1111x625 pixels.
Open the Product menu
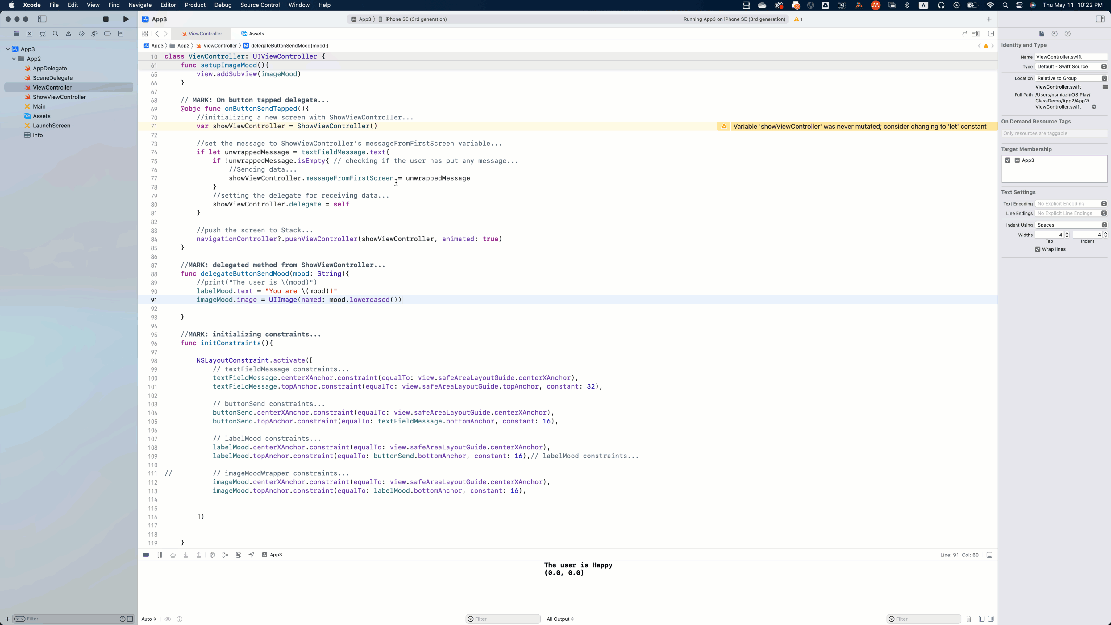point(195,5)
